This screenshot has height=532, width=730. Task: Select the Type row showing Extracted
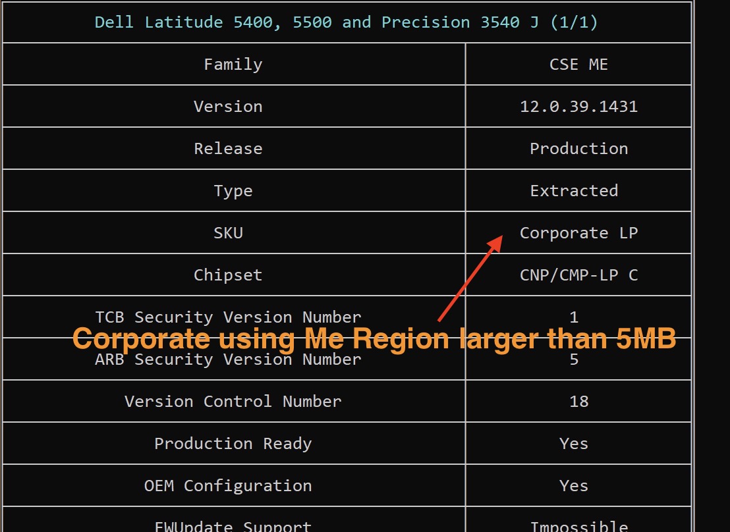point(233,190)
